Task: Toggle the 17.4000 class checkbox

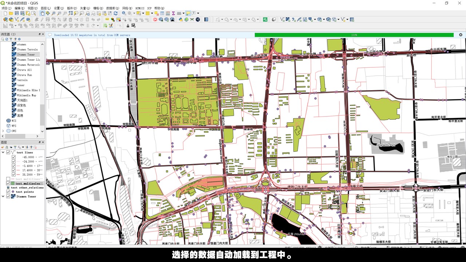Action: coord(13,170)
